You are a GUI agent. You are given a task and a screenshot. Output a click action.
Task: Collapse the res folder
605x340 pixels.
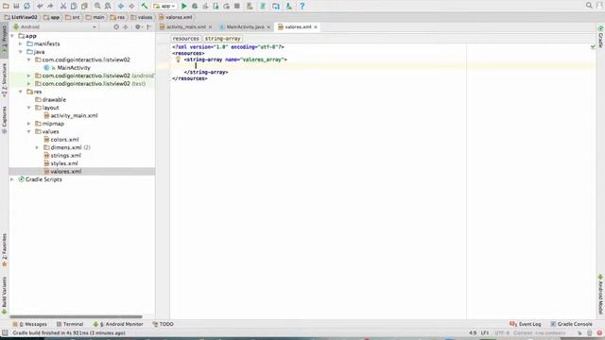[21, 92]
